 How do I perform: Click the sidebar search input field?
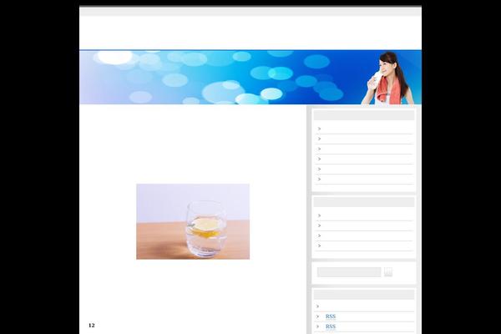pos(349,272)
